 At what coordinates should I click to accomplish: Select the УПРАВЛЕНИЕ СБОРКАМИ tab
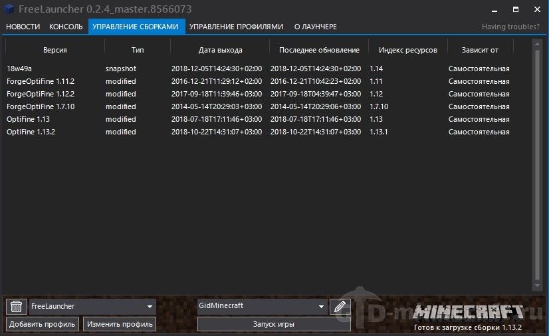click(136, 27)
